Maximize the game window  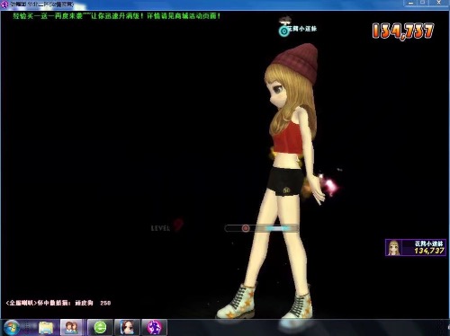pyautogui.click(x=422, y=3)
